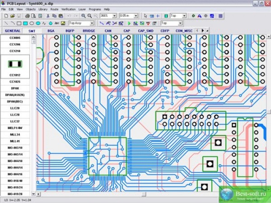The width and height of the screenshot is (271, 203).
Task: Open the Top placement side dropdown
Action: 184,16
